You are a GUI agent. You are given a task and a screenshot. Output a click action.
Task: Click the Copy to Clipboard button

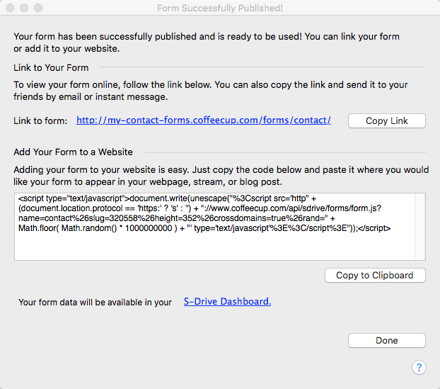pyautogui.click(x=375, y=275)
